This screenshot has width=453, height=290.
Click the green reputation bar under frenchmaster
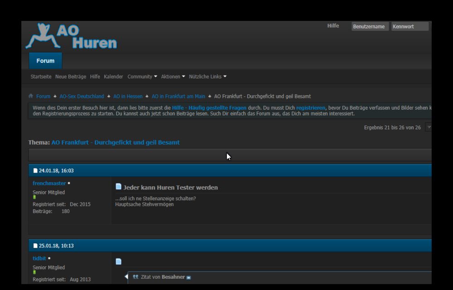[34, 198]
